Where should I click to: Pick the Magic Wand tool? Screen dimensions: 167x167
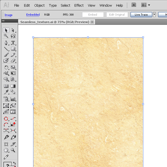tap(6, 36)
